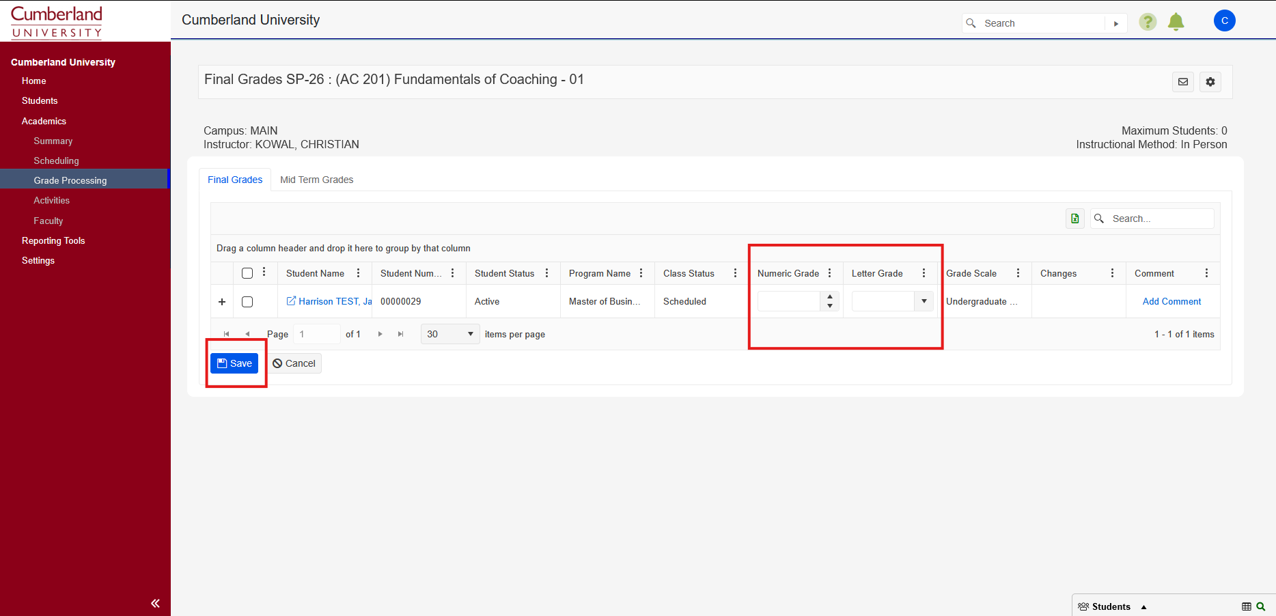The width and height of the screenshot is (1276, 616).
Task: Click the search arrow button in top bar
Action: [x=1116, y=23]
